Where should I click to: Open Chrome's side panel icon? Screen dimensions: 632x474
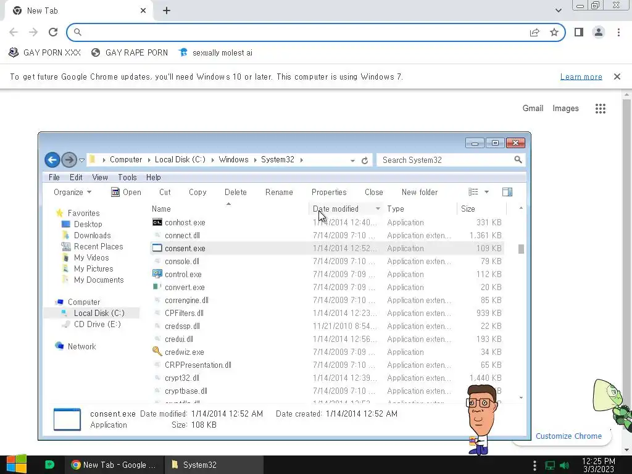pos(579,32)
